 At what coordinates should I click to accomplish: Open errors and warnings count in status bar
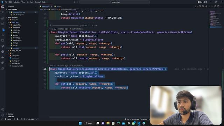click(23, 119)
